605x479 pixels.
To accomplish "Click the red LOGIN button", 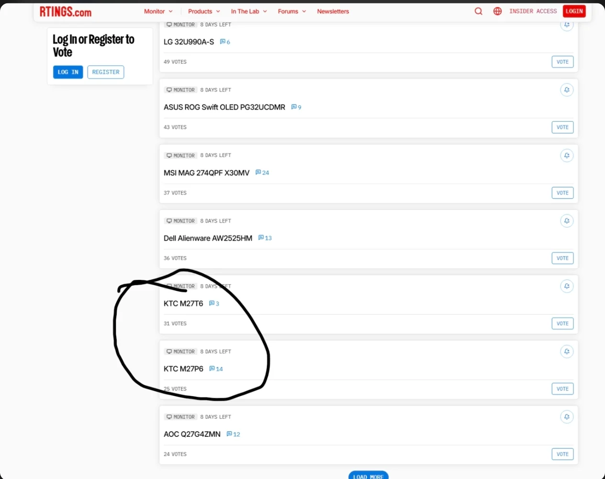I will tap(574, 11).
